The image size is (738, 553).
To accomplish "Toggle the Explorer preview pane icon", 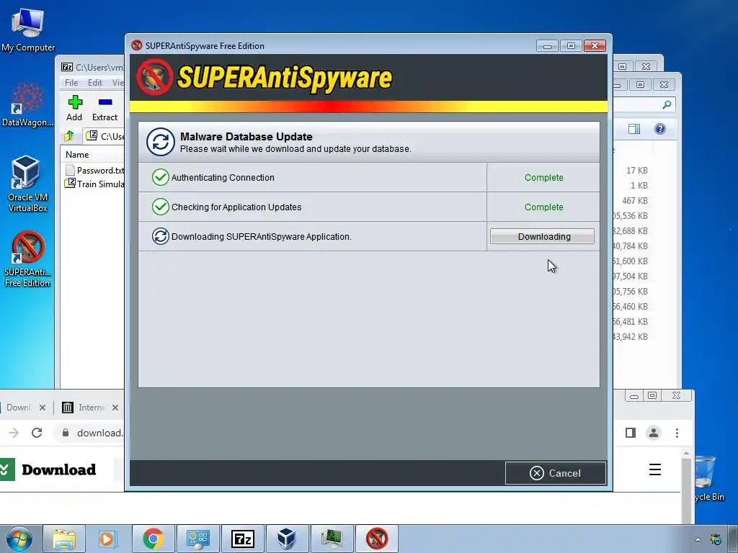I will click(634, 129).
